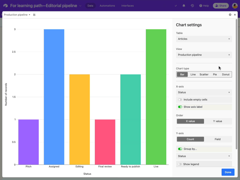This screenshot has height=180, width=240.
Task: Switch the chart type to Pie
Action: (215, 74)
